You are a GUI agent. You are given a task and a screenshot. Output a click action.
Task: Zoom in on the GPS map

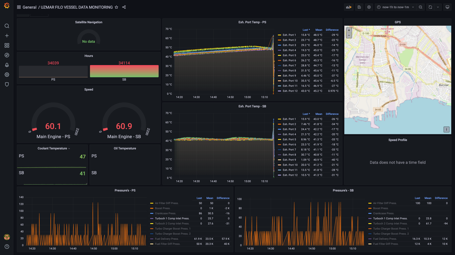point(349,31)
